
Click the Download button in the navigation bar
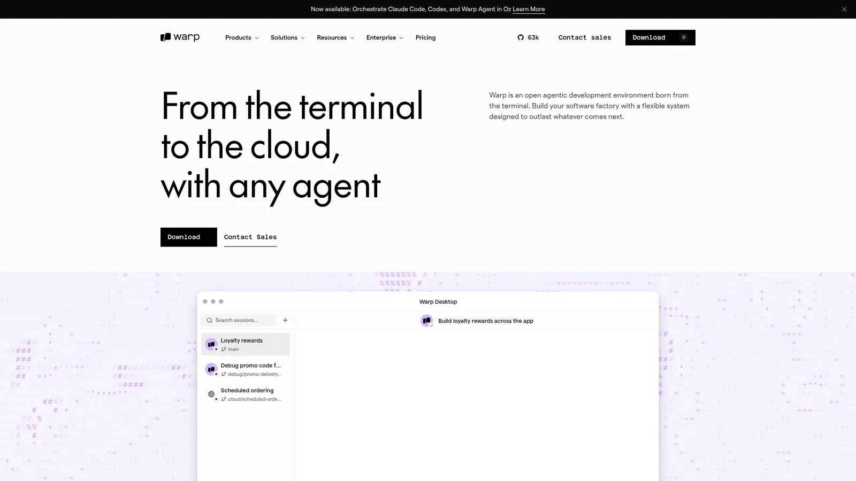click(660, 37)
